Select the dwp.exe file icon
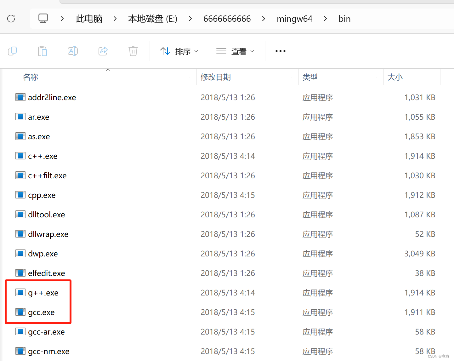Screen dimensions: 454x361 point(20,253)
